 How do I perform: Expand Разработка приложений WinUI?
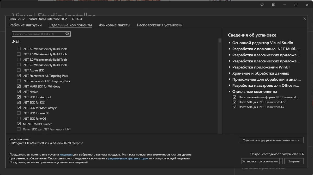(230, 67)
